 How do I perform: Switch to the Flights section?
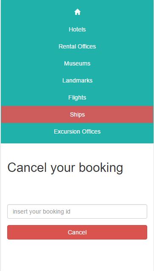[77, 97]
